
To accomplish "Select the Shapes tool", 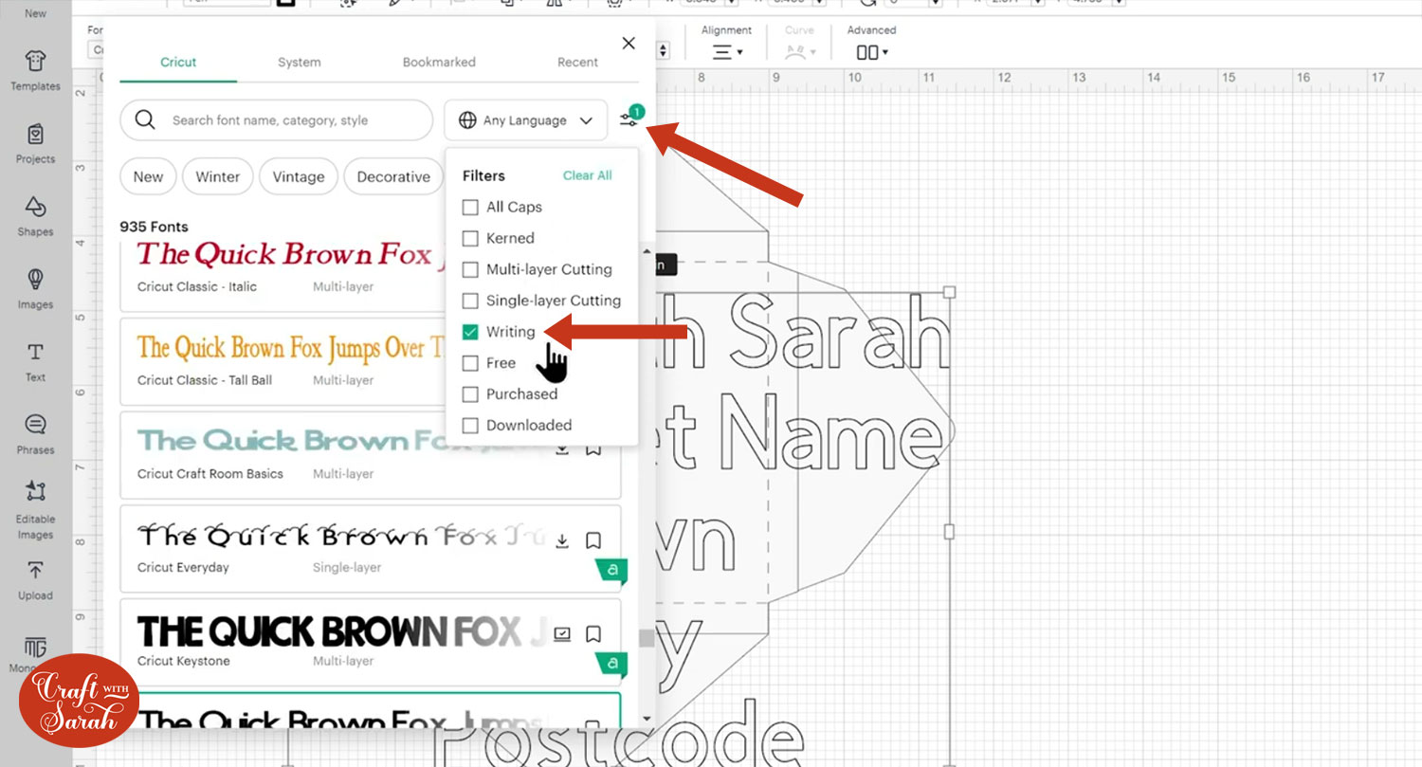I will pyautogui.click(x=35, y=216).
